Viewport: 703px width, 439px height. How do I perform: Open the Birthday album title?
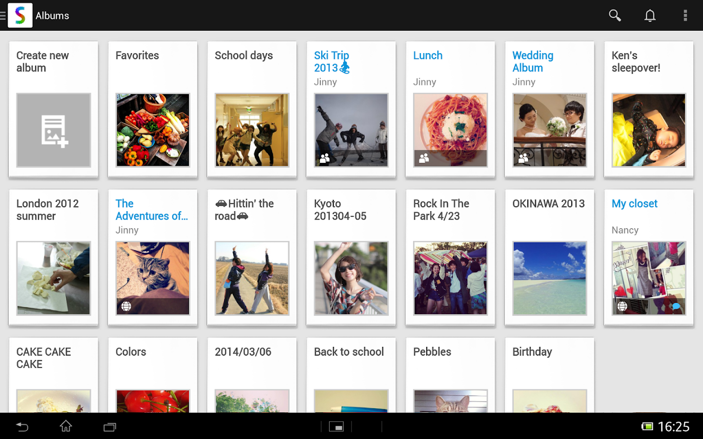coord(532,352)
